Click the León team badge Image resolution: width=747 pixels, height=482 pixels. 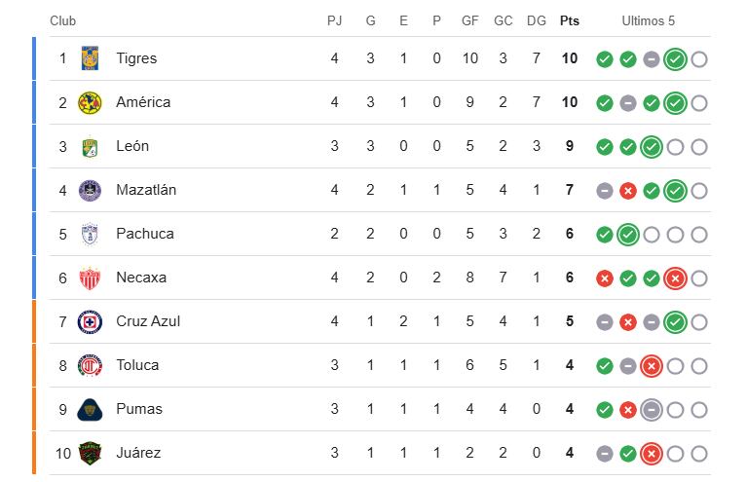point(90,146)
